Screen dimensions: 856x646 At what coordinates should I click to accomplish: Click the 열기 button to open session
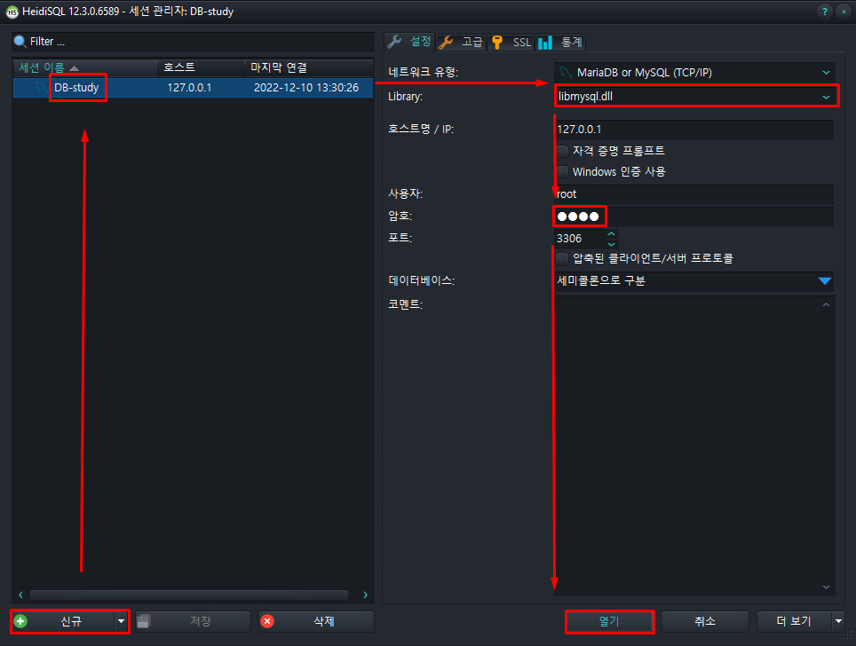tap(609, 621)
